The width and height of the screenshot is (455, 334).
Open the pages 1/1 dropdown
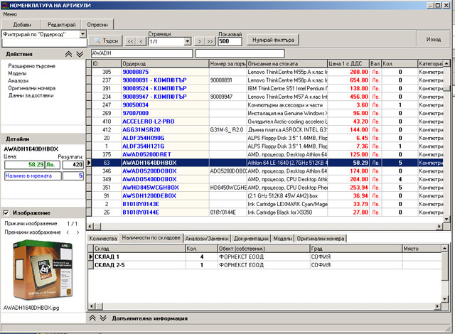tap(188, 41)
